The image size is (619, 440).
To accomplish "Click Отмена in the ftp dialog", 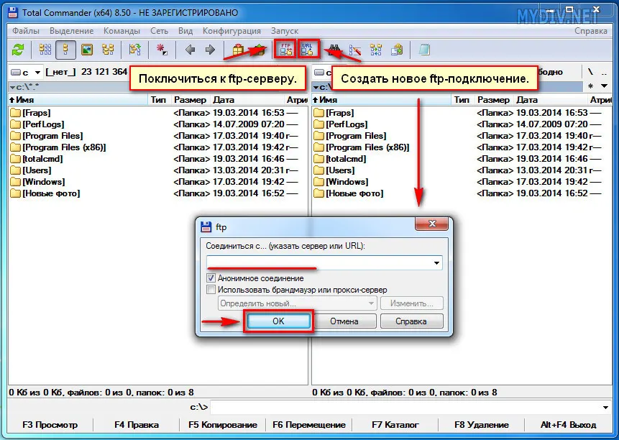I will pos(344,321).
